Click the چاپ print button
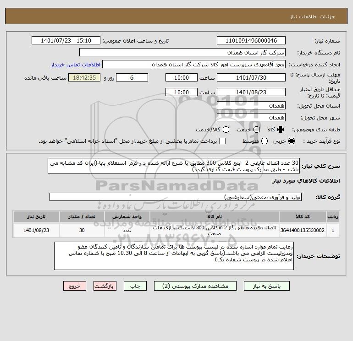The height and width of the screenshot is (341, 353). 135,286
